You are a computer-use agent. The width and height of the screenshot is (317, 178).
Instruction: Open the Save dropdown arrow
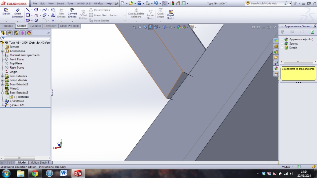[x=143, y=3]
